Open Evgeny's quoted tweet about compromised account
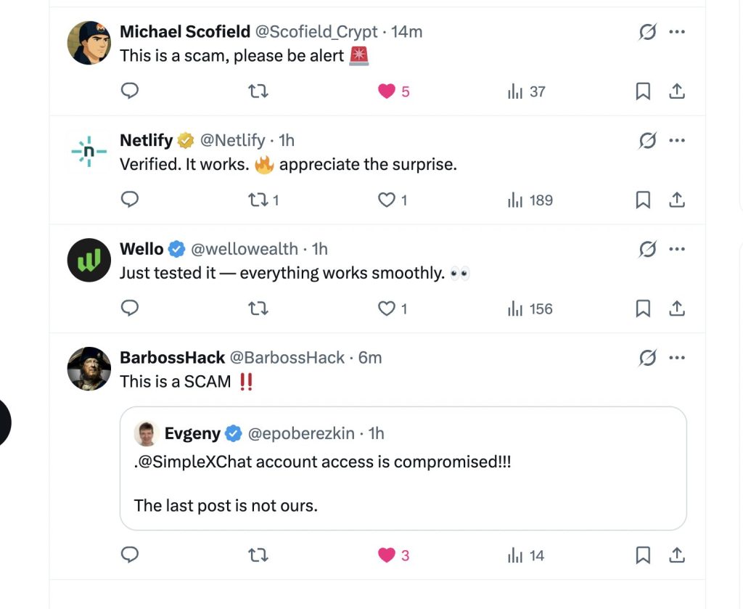 (x=403, y=468)
